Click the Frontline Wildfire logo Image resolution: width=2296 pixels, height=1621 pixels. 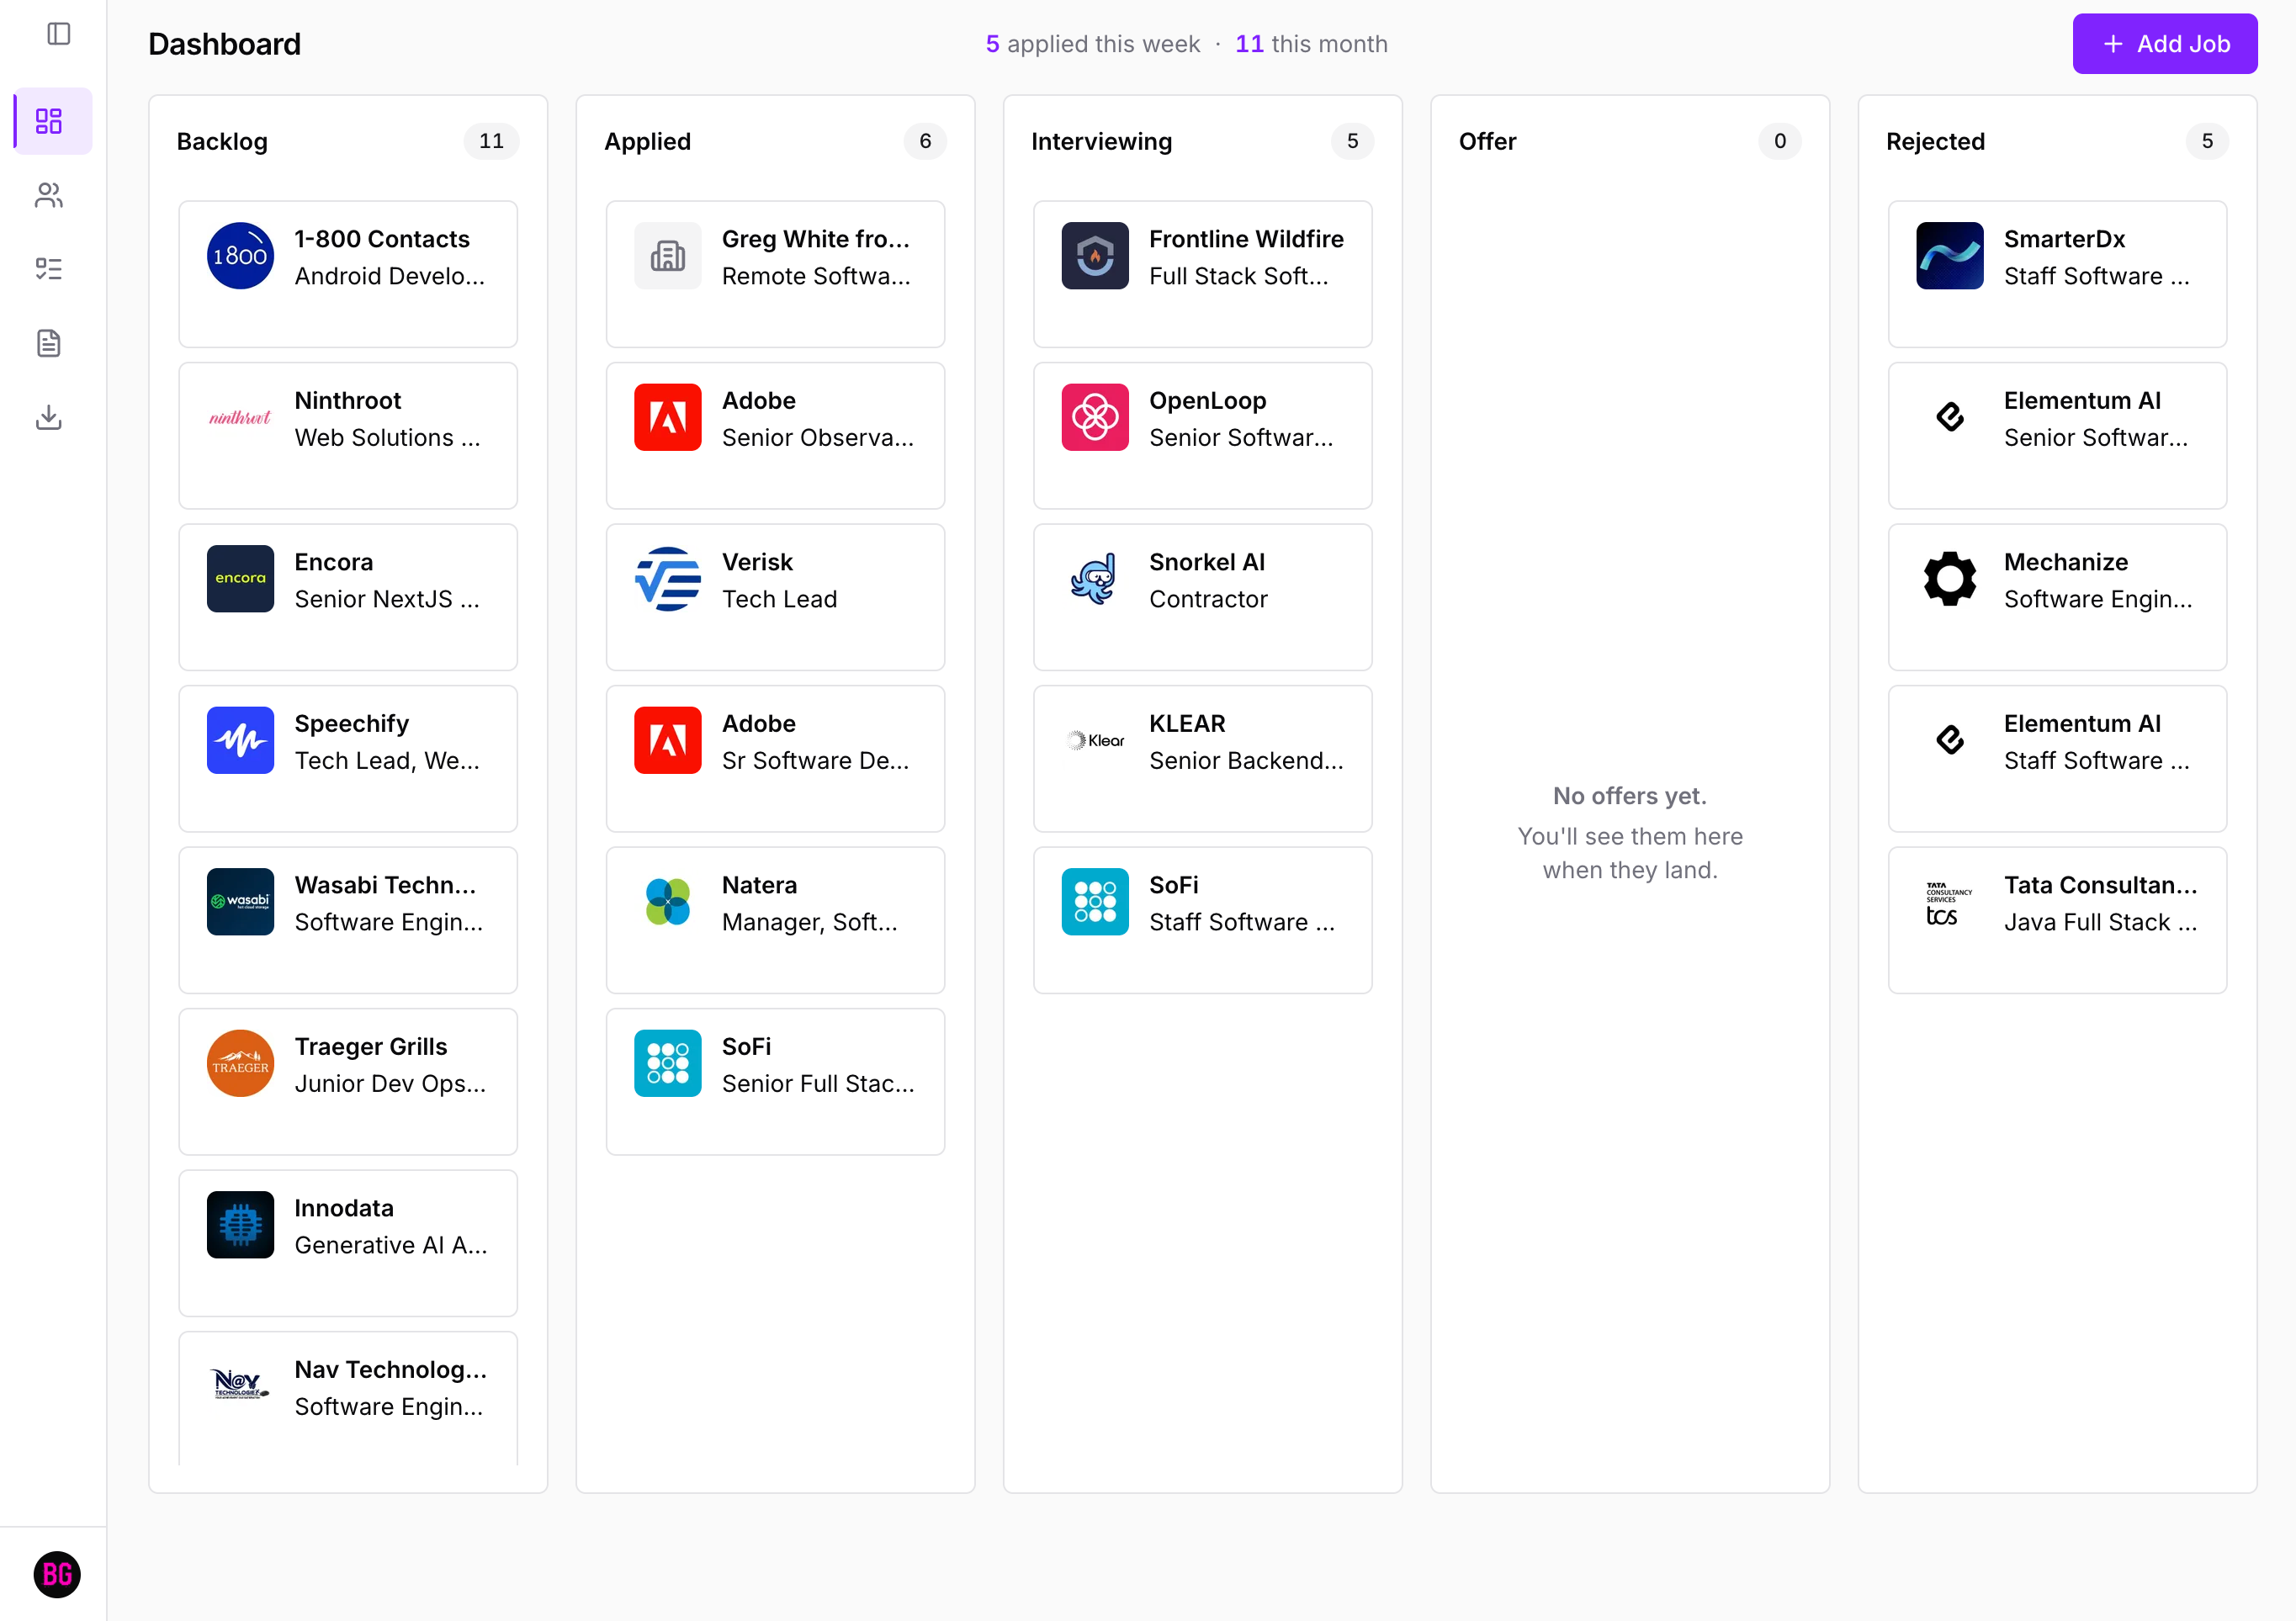[x=1095, y=256]
